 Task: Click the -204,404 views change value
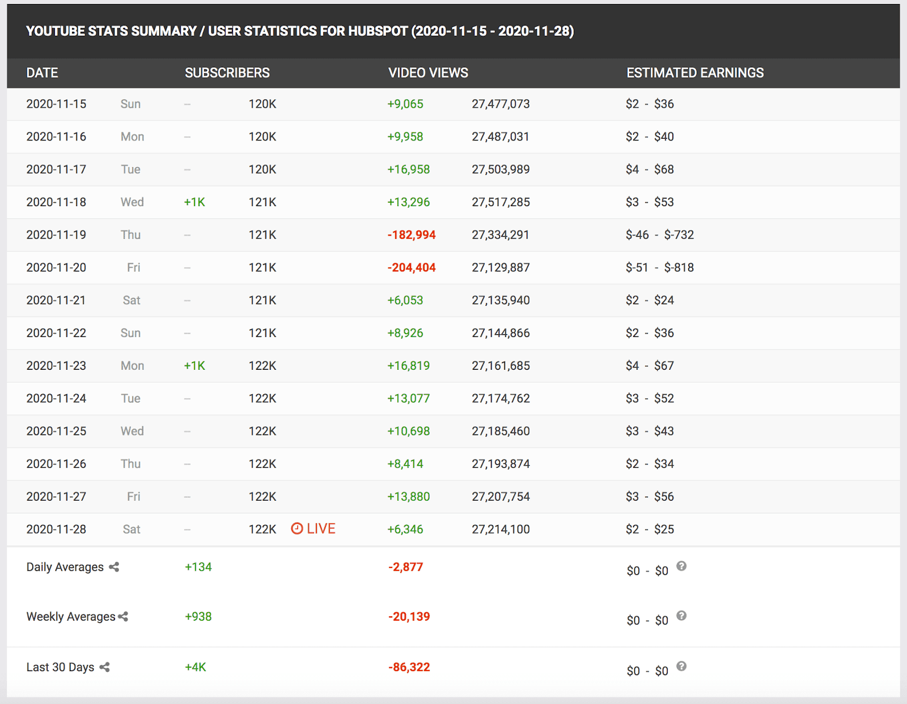pos(412,268)
